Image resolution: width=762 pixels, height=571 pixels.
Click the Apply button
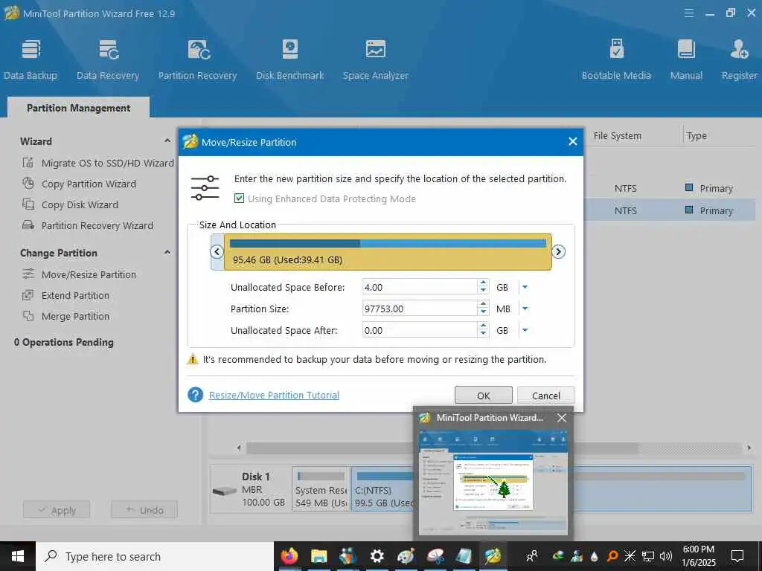[57, 510]
